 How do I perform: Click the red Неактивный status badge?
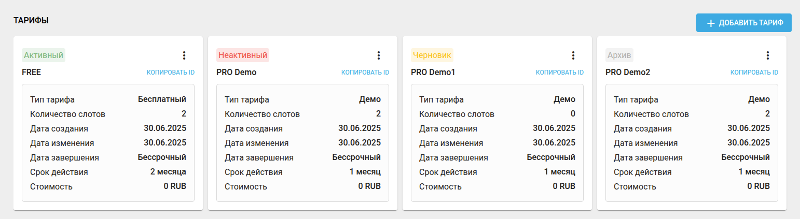[x=243, y=55]
